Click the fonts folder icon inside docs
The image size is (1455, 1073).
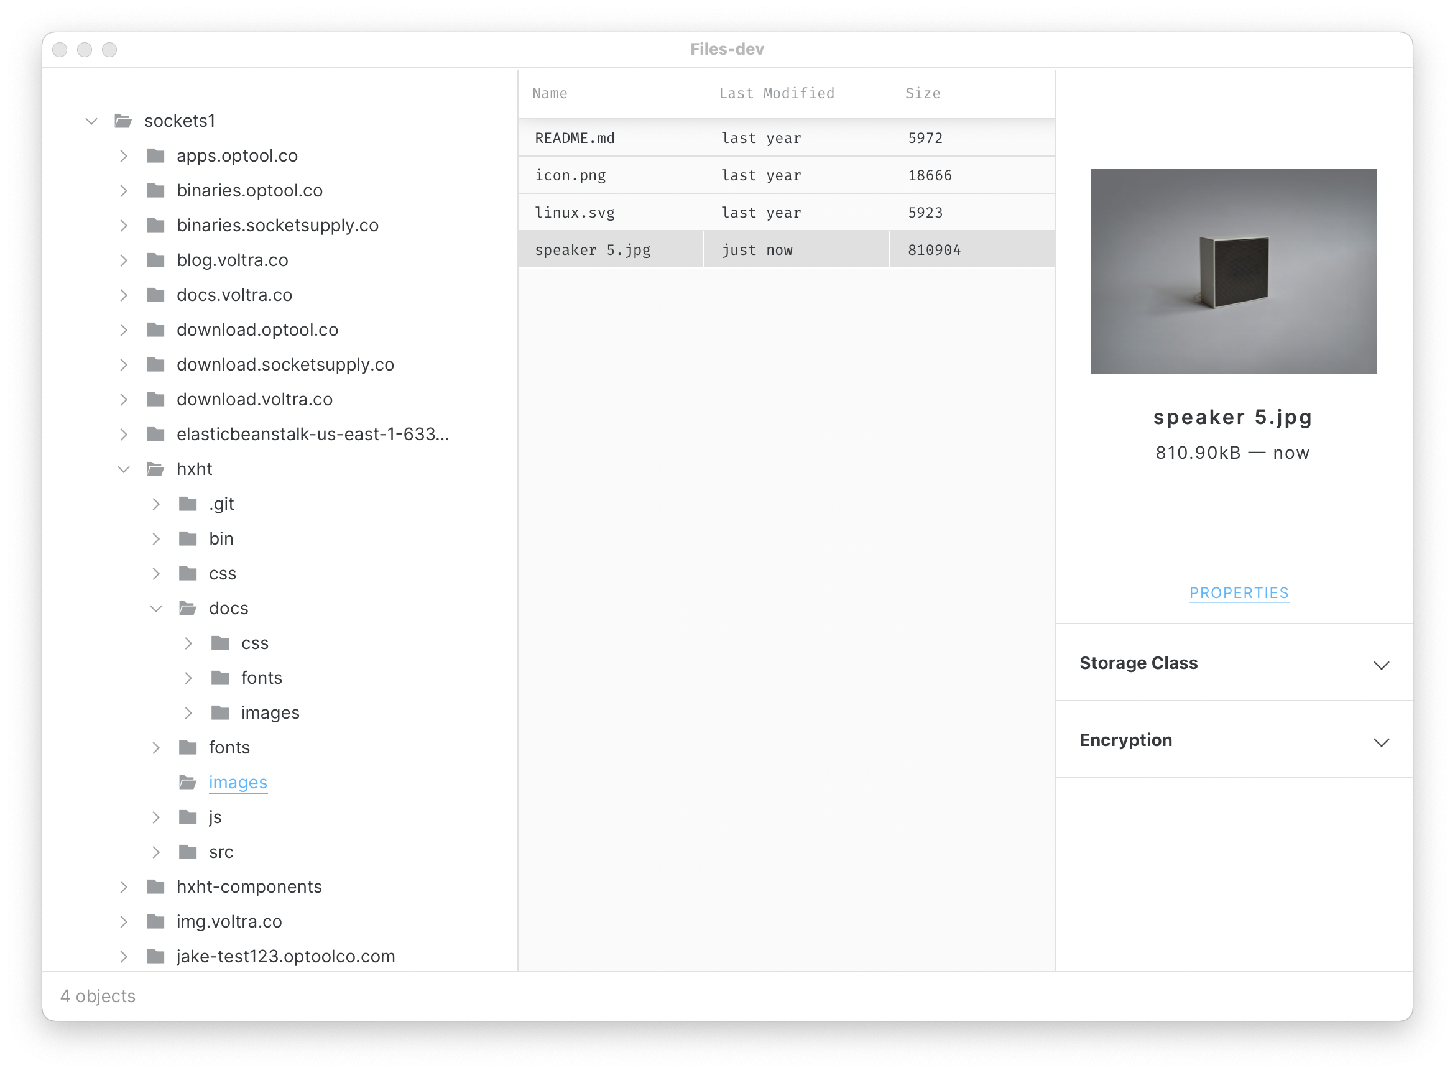(221, 678)
